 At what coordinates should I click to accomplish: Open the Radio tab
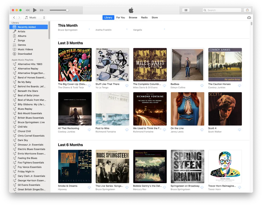pos(144,17)
